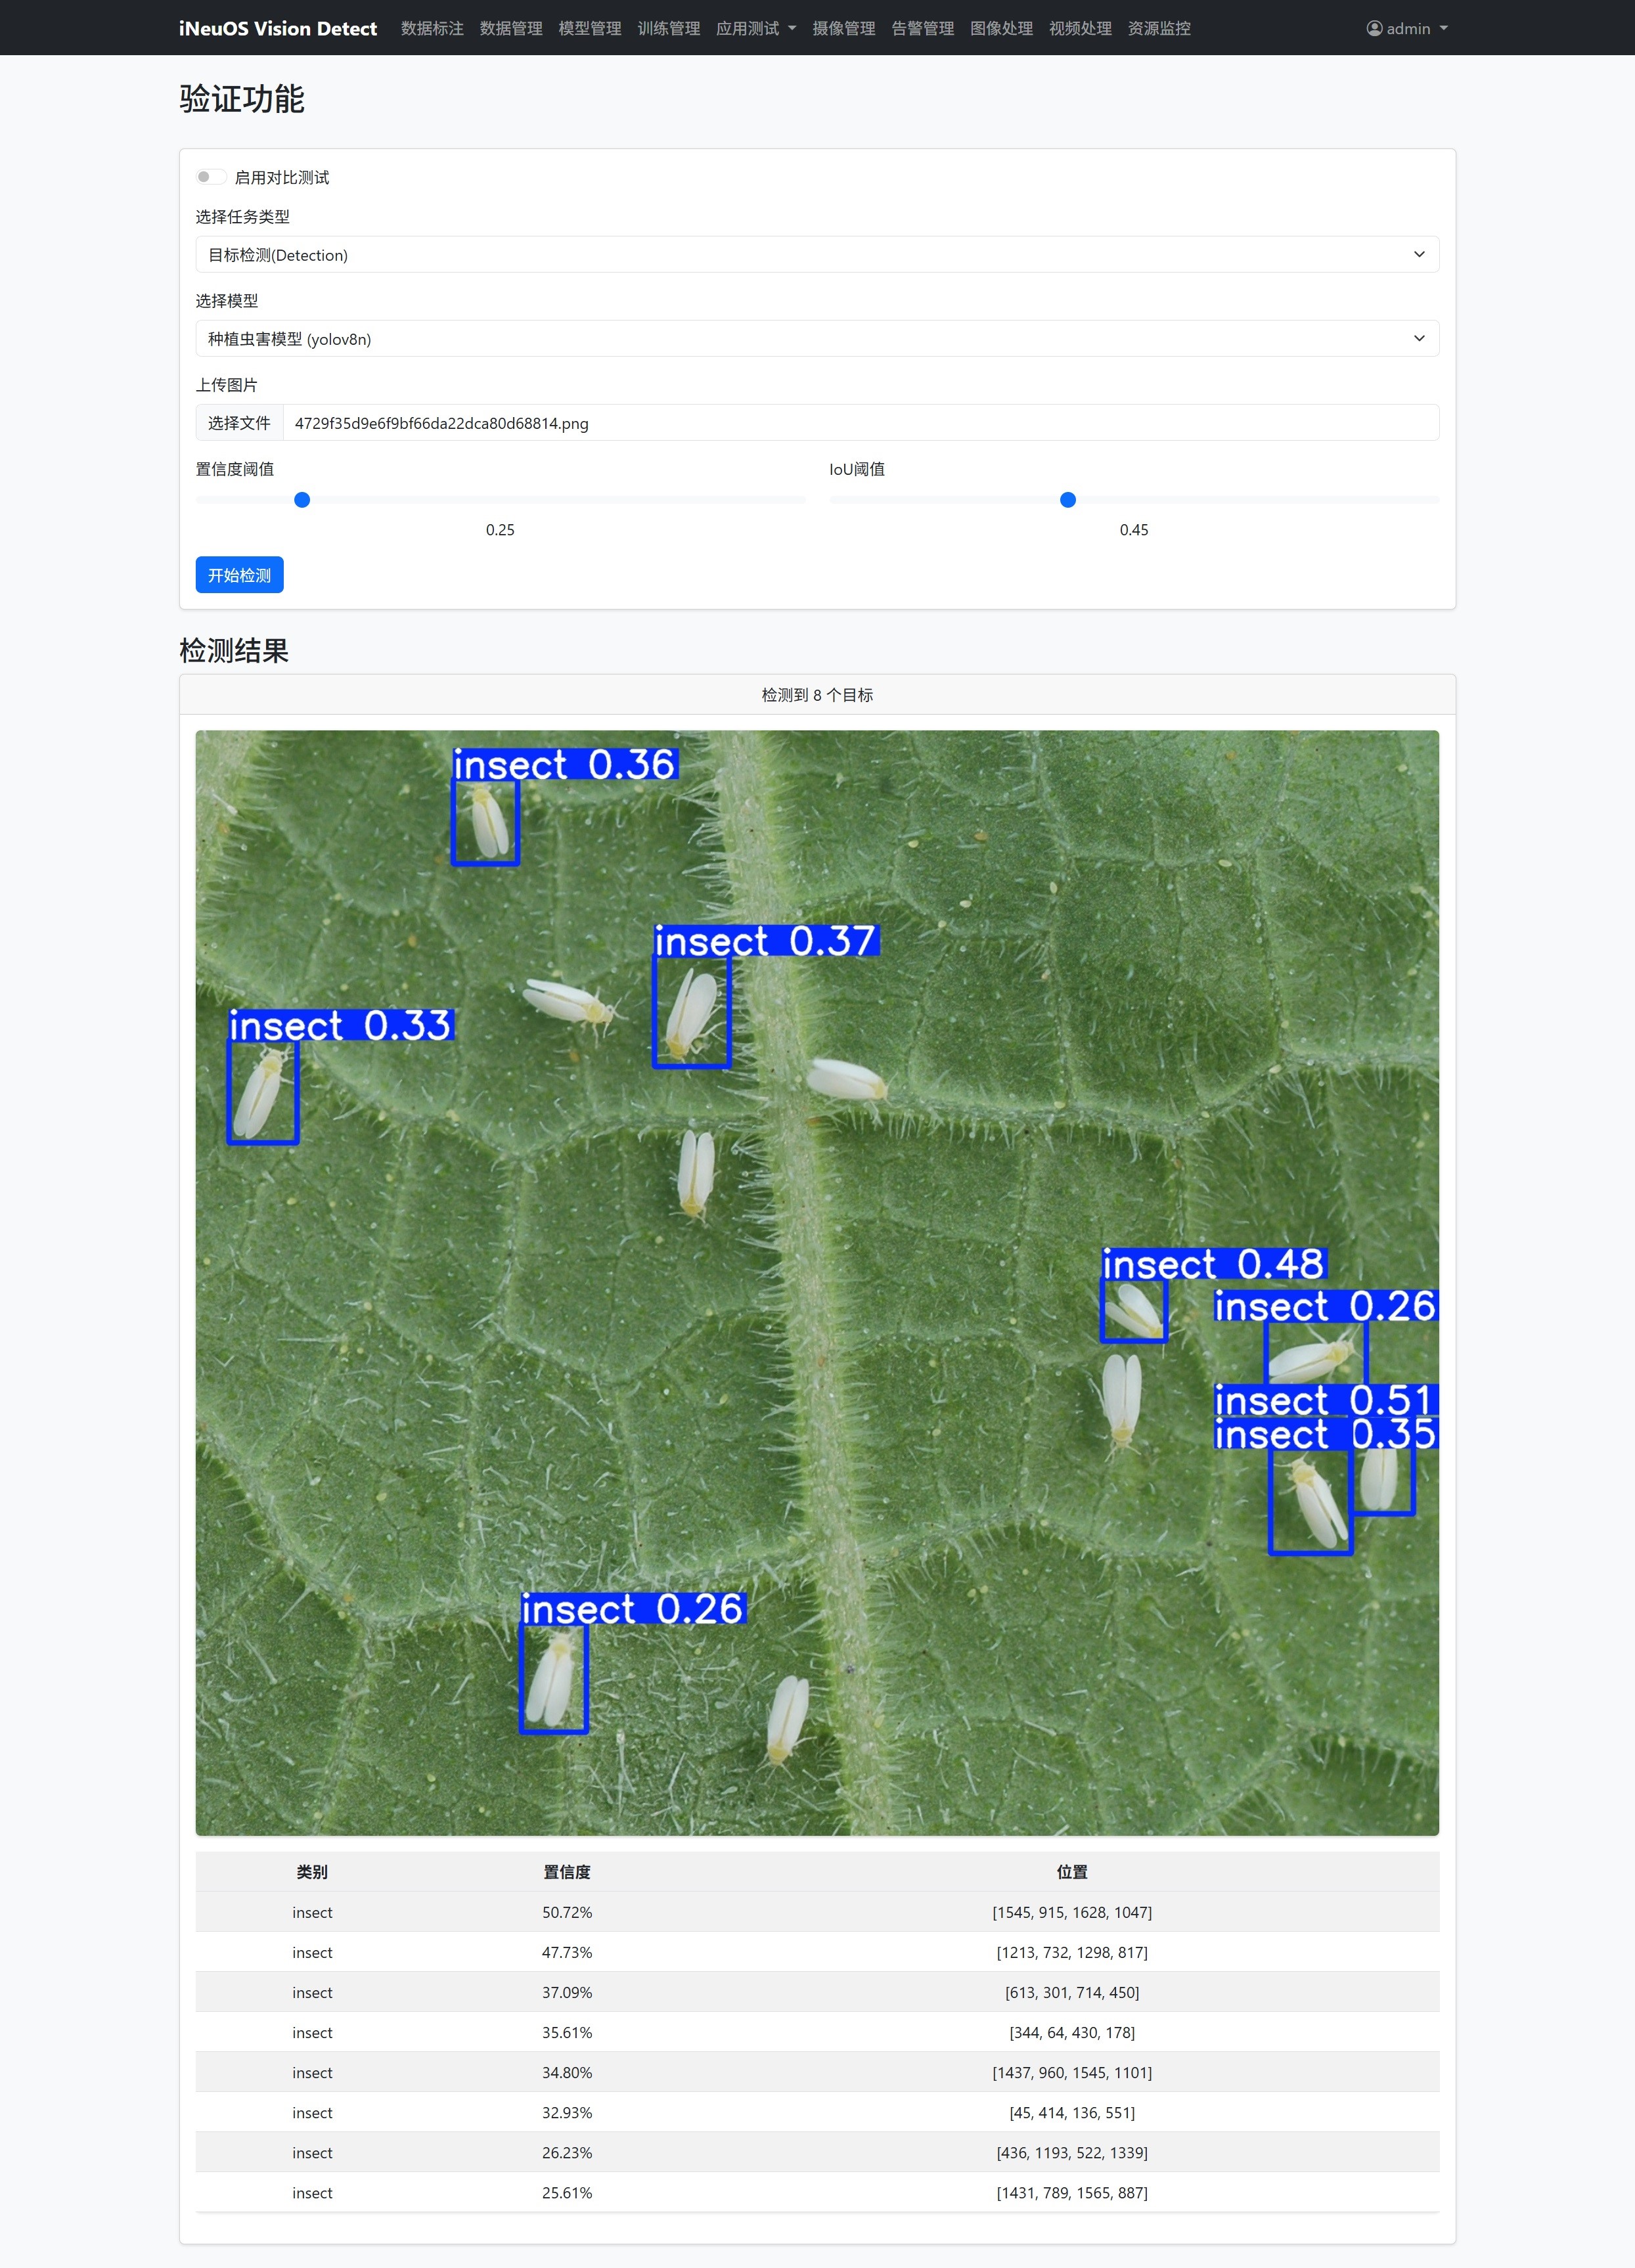Open 摄像管理 in the navbar
This screenshot has height=2268, width=1635.
(x=843, y=28)
